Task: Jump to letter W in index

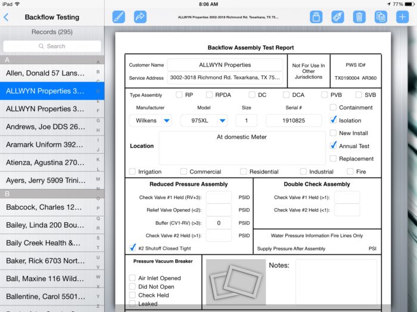Action: coord(98,277)
